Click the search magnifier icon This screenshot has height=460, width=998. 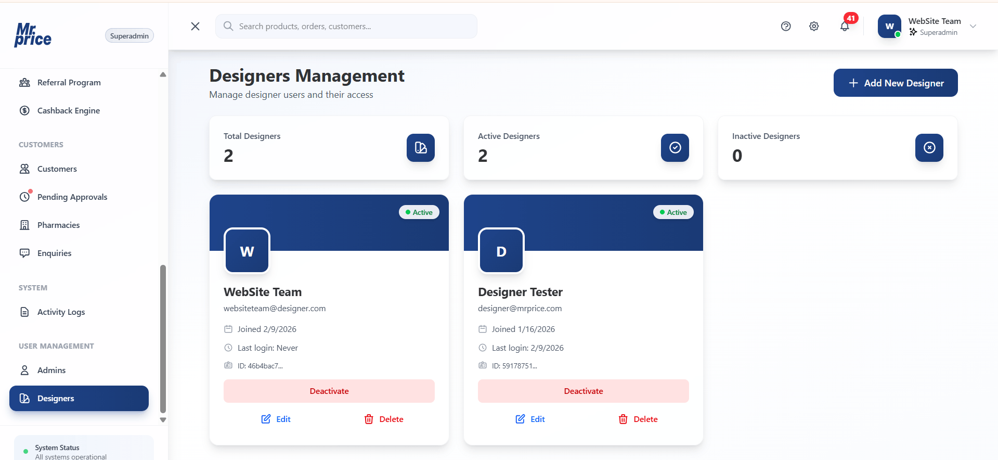pyautogui.click(x=228, y=26)
